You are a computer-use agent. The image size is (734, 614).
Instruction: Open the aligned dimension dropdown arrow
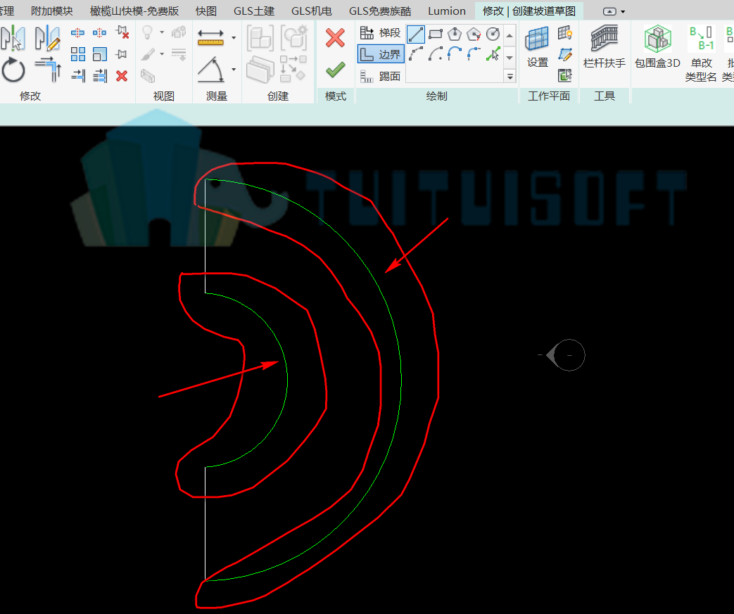234,37
